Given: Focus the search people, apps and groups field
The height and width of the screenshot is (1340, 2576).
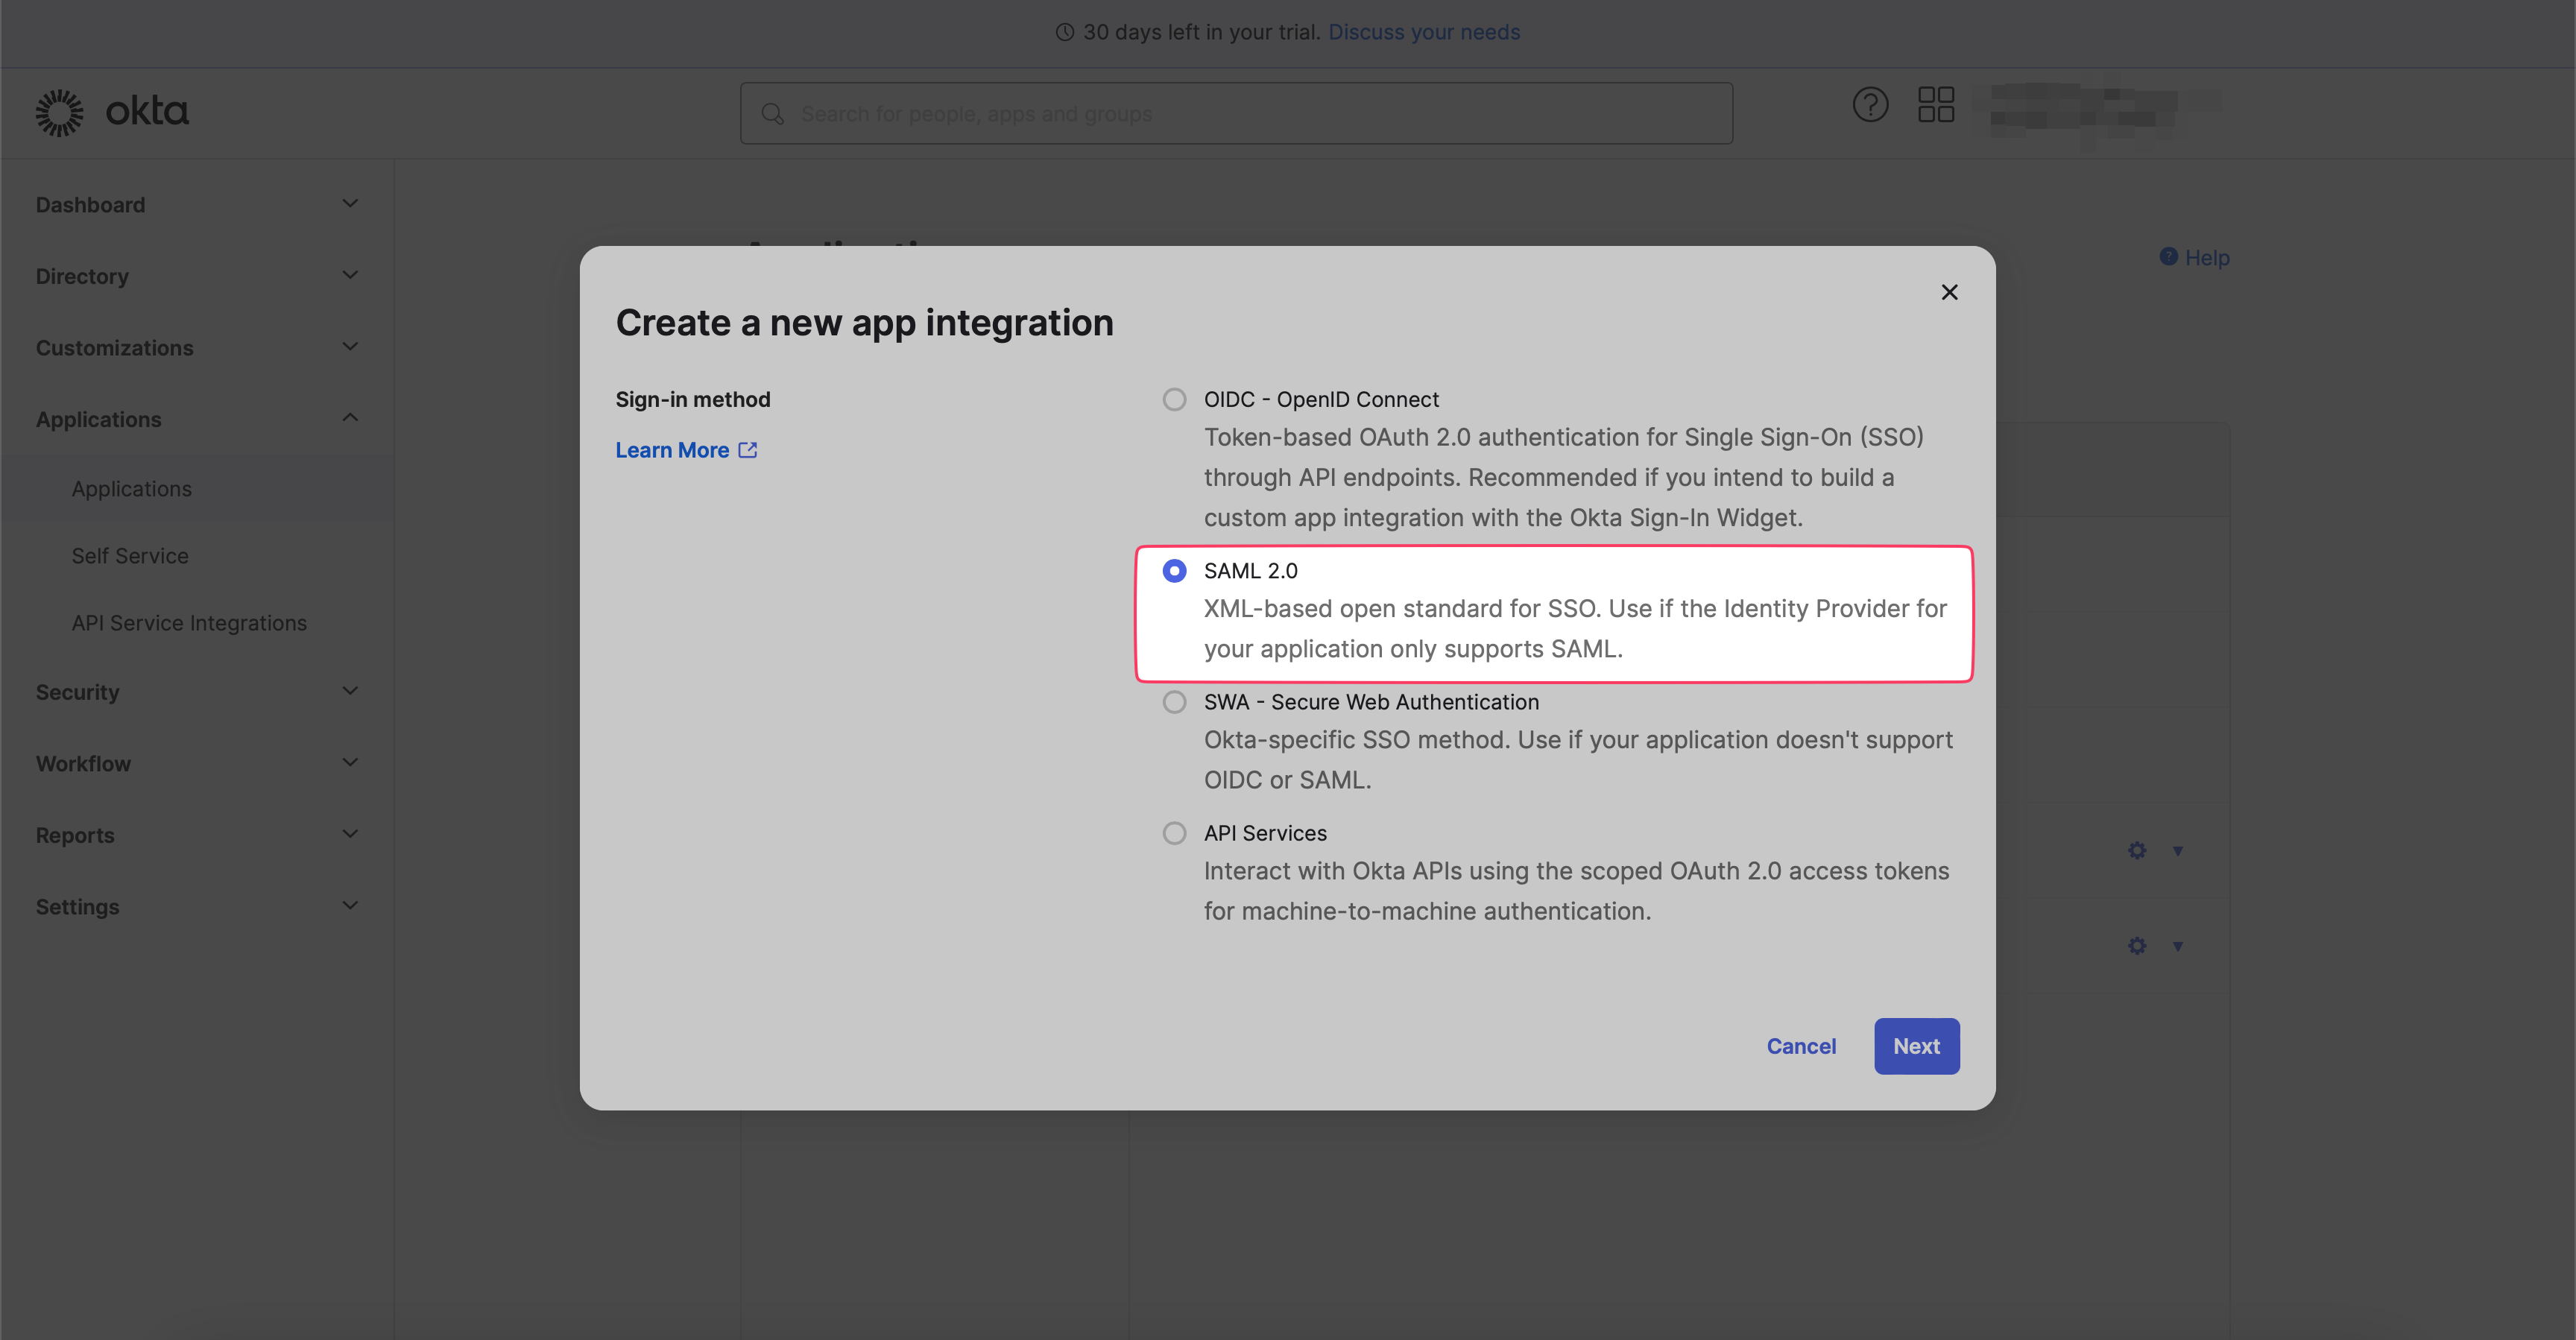Looking at the screenshot, I should tap(1236, 113).
